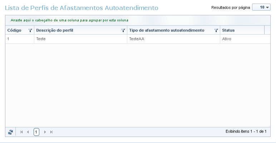Sort by Tipo de afastamento autoatendimento header

click(x=167, y=31)
